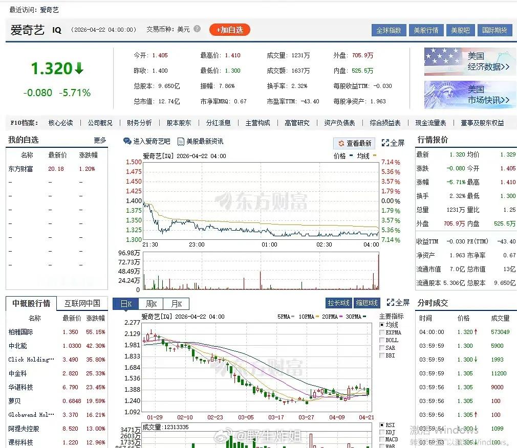Open the 高管研究 F10 link
The image size is (517, 448).
[297, 123]
